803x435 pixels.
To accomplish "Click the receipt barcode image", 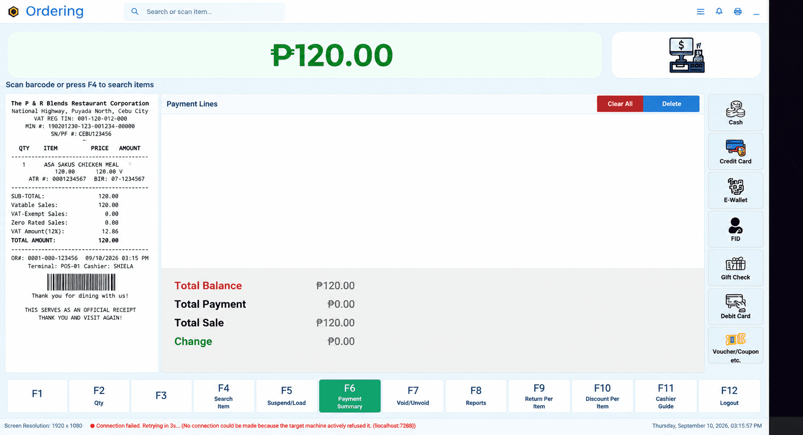I will 81,282.
